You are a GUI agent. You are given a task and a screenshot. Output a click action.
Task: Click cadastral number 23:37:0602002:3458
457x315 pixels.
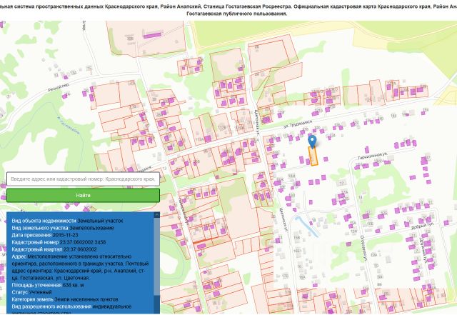point(83,242)
